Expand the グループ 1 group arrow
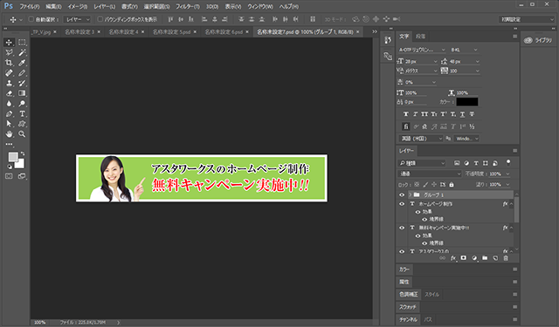559x327 pixels. click(410, 195)
